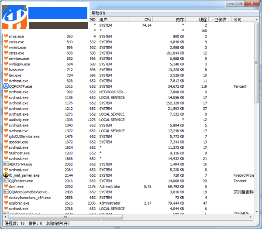Select the rockey6smartsvc_x64.exe process name
262x229 pixels.
(30, 198)
